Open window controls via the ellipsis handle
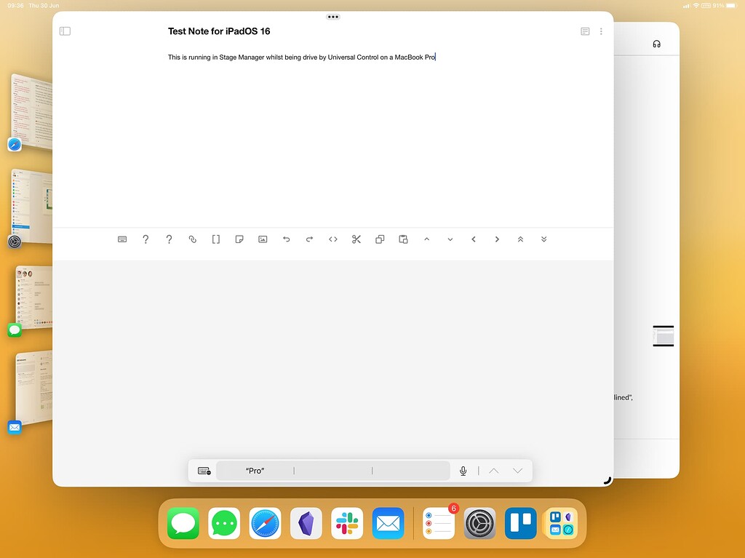This screenshot has height=558, width=745. coord(332,16)
